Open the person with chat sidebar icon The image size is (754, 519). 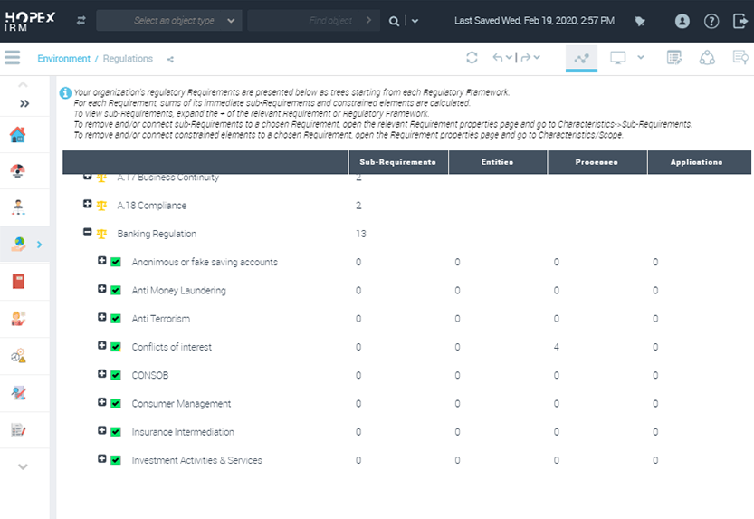(x=18, y=319)
